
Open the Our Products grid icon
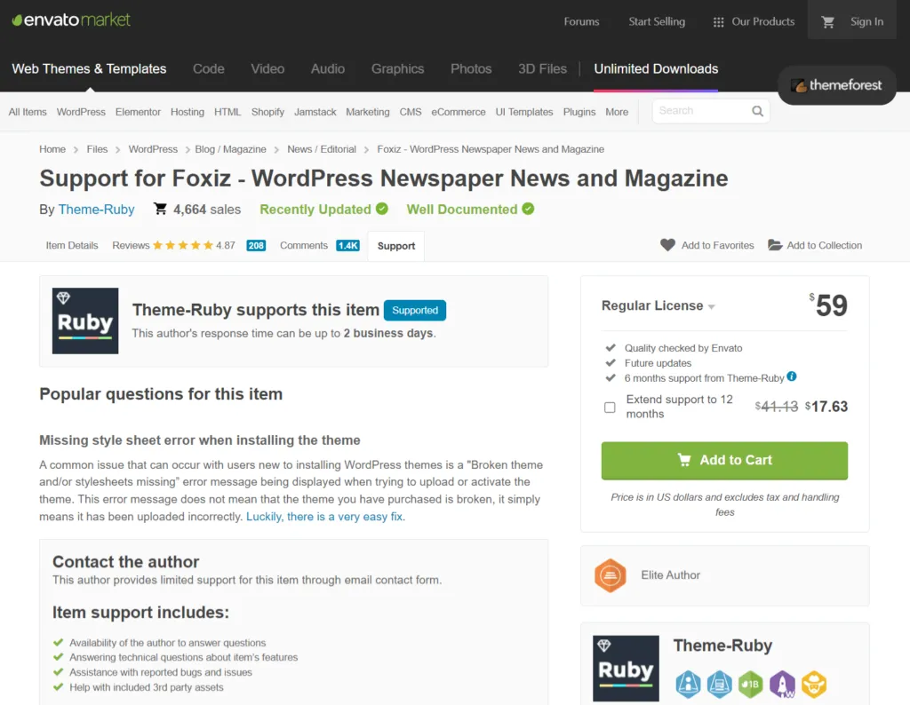[718, 22]
